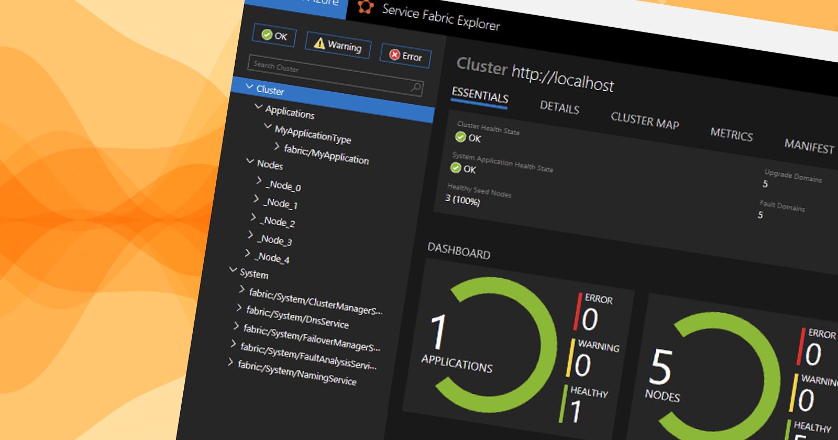This screenshot has height=440, width=838.
Task: Click the Applications WARNING count 0
Action: pos(583,365)
